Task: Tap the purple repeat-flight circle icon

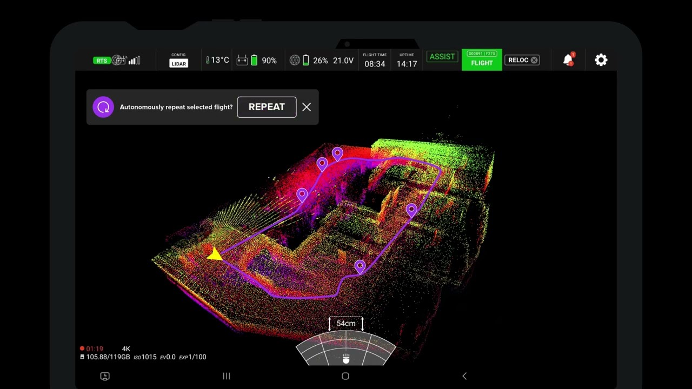Action: click(x=103, y=107)
